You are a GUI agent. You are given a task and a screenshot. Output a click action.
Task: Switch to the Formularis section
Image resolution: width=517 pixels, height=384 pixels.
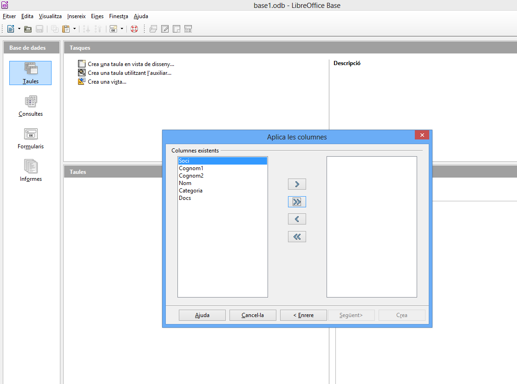pos(31,138)
